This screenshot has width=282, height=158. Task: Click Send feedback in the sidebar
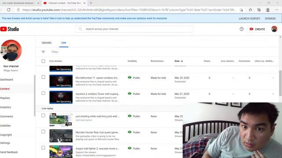(9, 152)
